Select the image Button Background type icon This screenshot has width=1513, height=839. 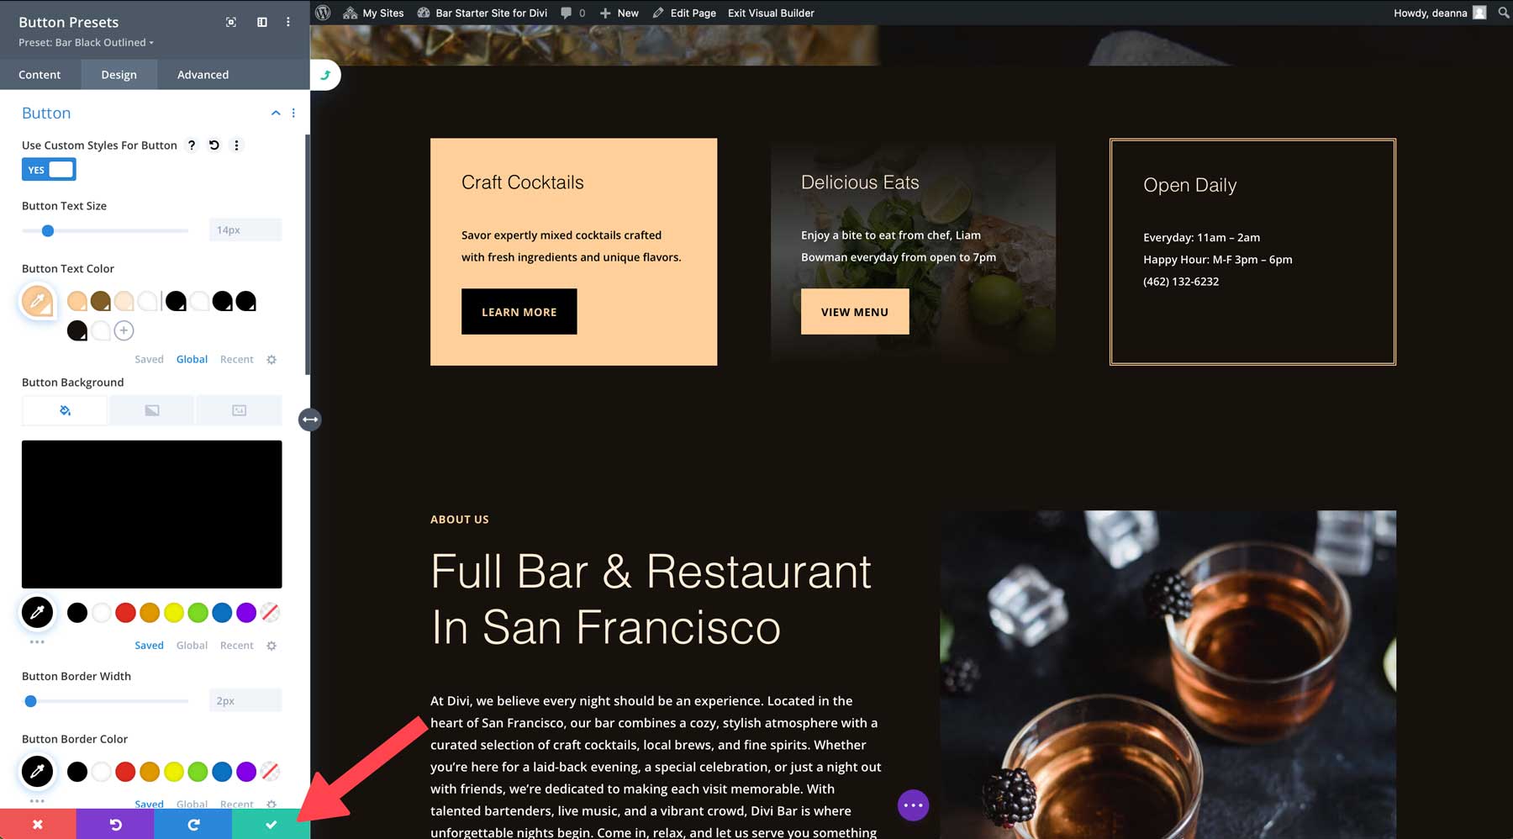click(239, 410)
